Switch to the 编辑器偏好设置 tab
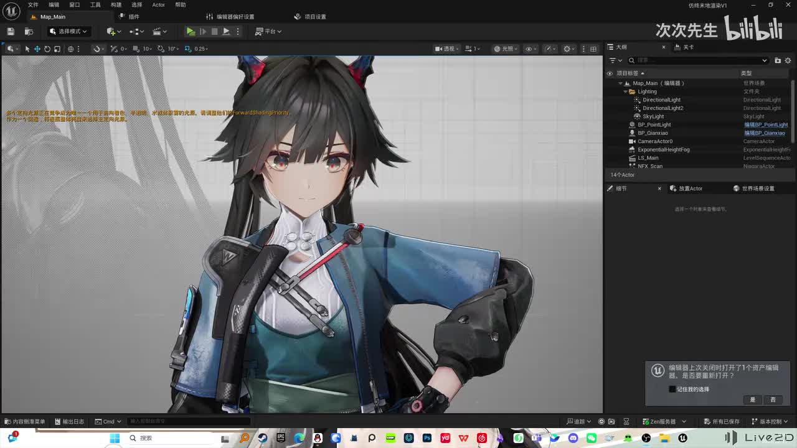797x448 pixels. click(x=230, y=17)
